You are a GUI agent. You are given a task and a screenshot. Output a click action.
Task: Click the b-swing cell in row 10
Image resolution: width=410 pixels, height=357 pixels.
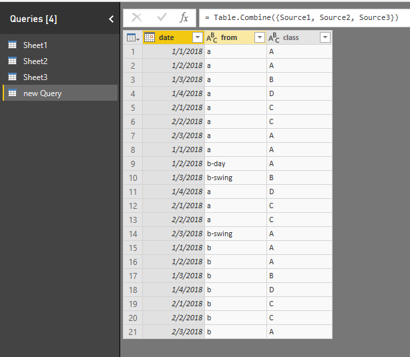pos(235,177)
